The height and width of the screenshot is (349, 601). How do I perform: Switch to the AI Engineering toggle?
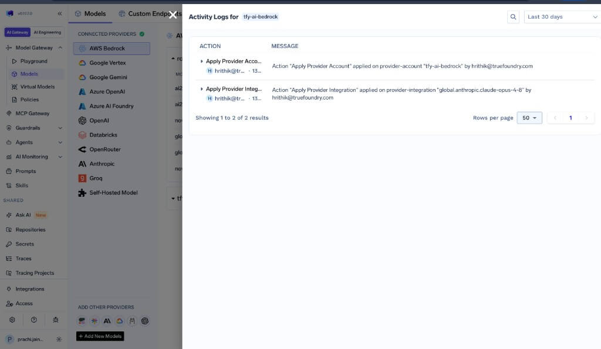point(47,32)
